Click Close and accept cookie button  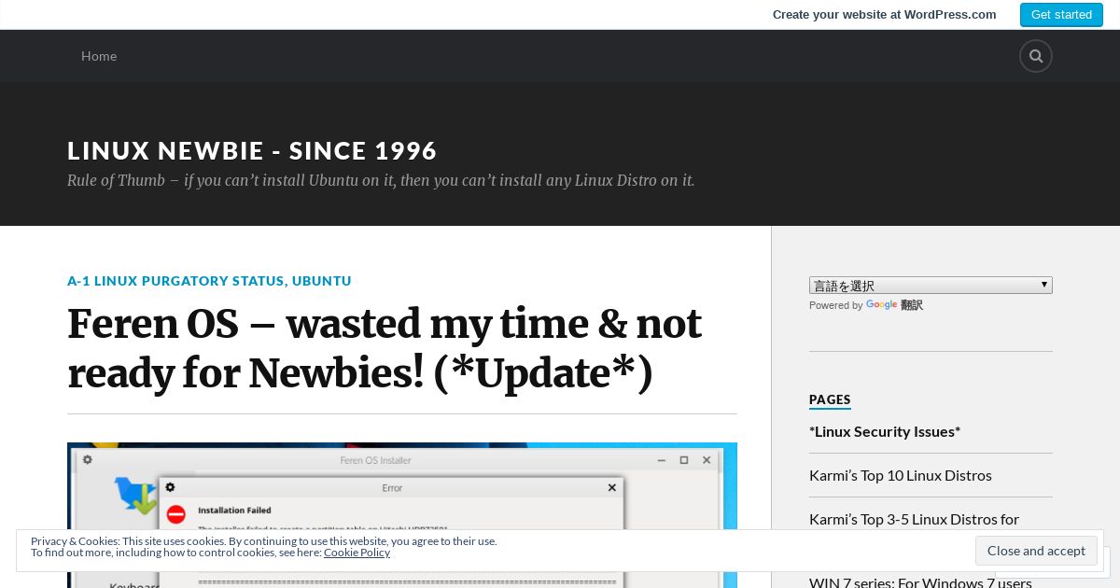(1036, 551)
